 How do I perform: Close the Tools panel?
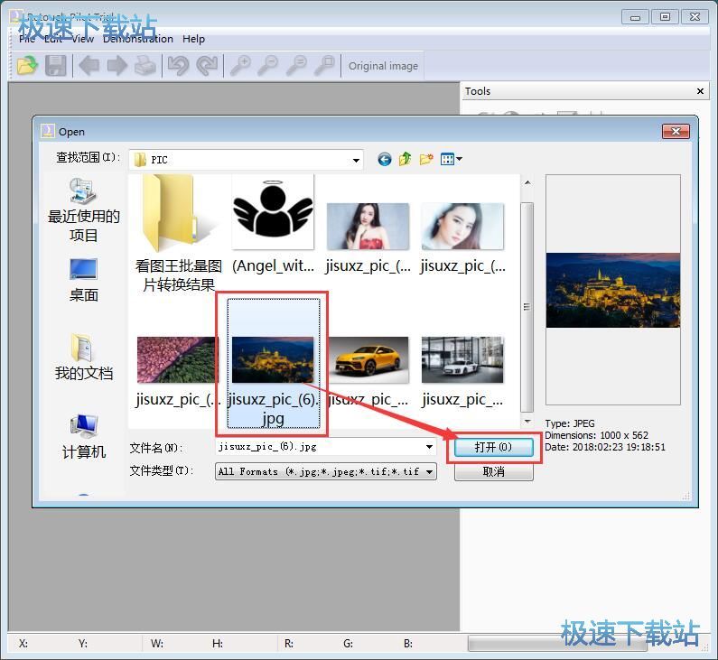[700, 91]
